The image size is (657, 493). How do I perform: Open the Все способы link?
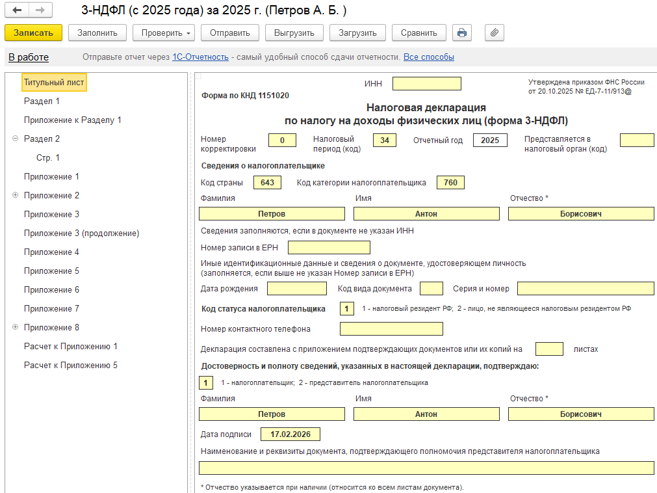428,57
